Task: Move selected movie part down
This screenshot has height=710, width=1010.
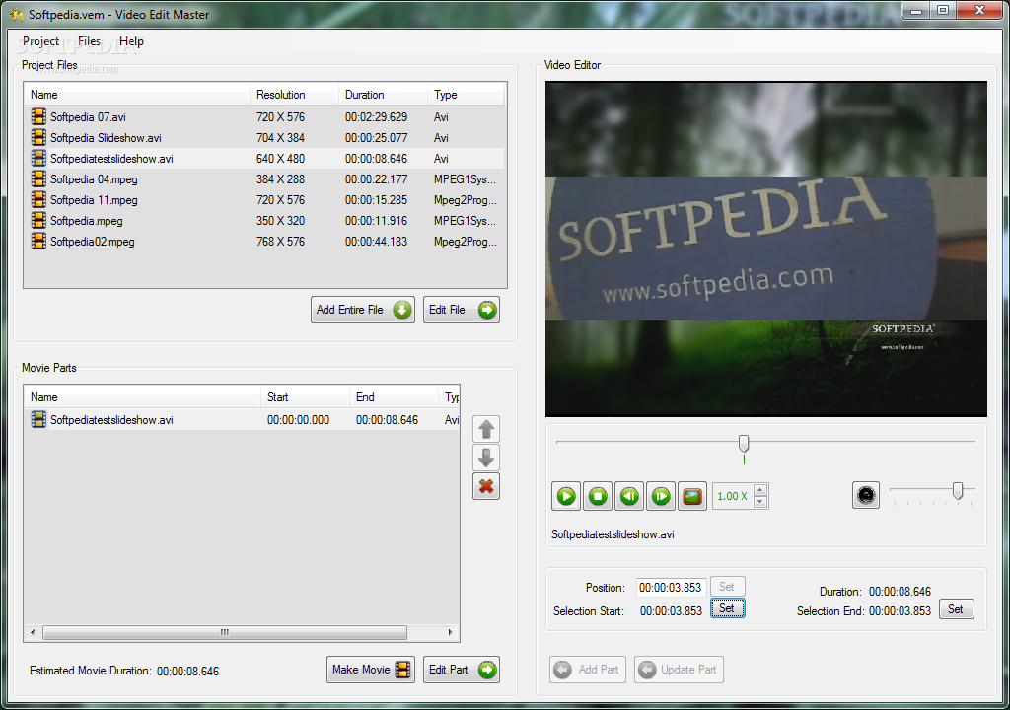Action: click(486, 458)
